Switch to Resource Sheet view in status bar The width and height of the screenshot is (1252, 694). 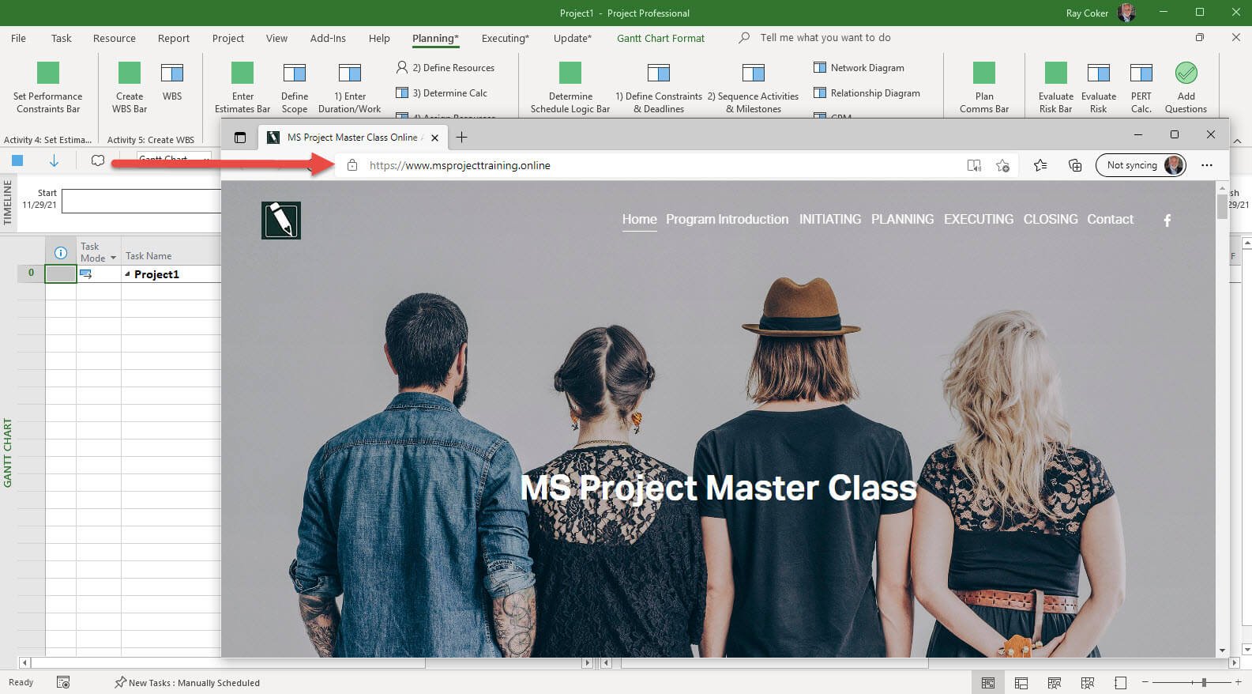pyautogui.click(x=1088, y=683)
